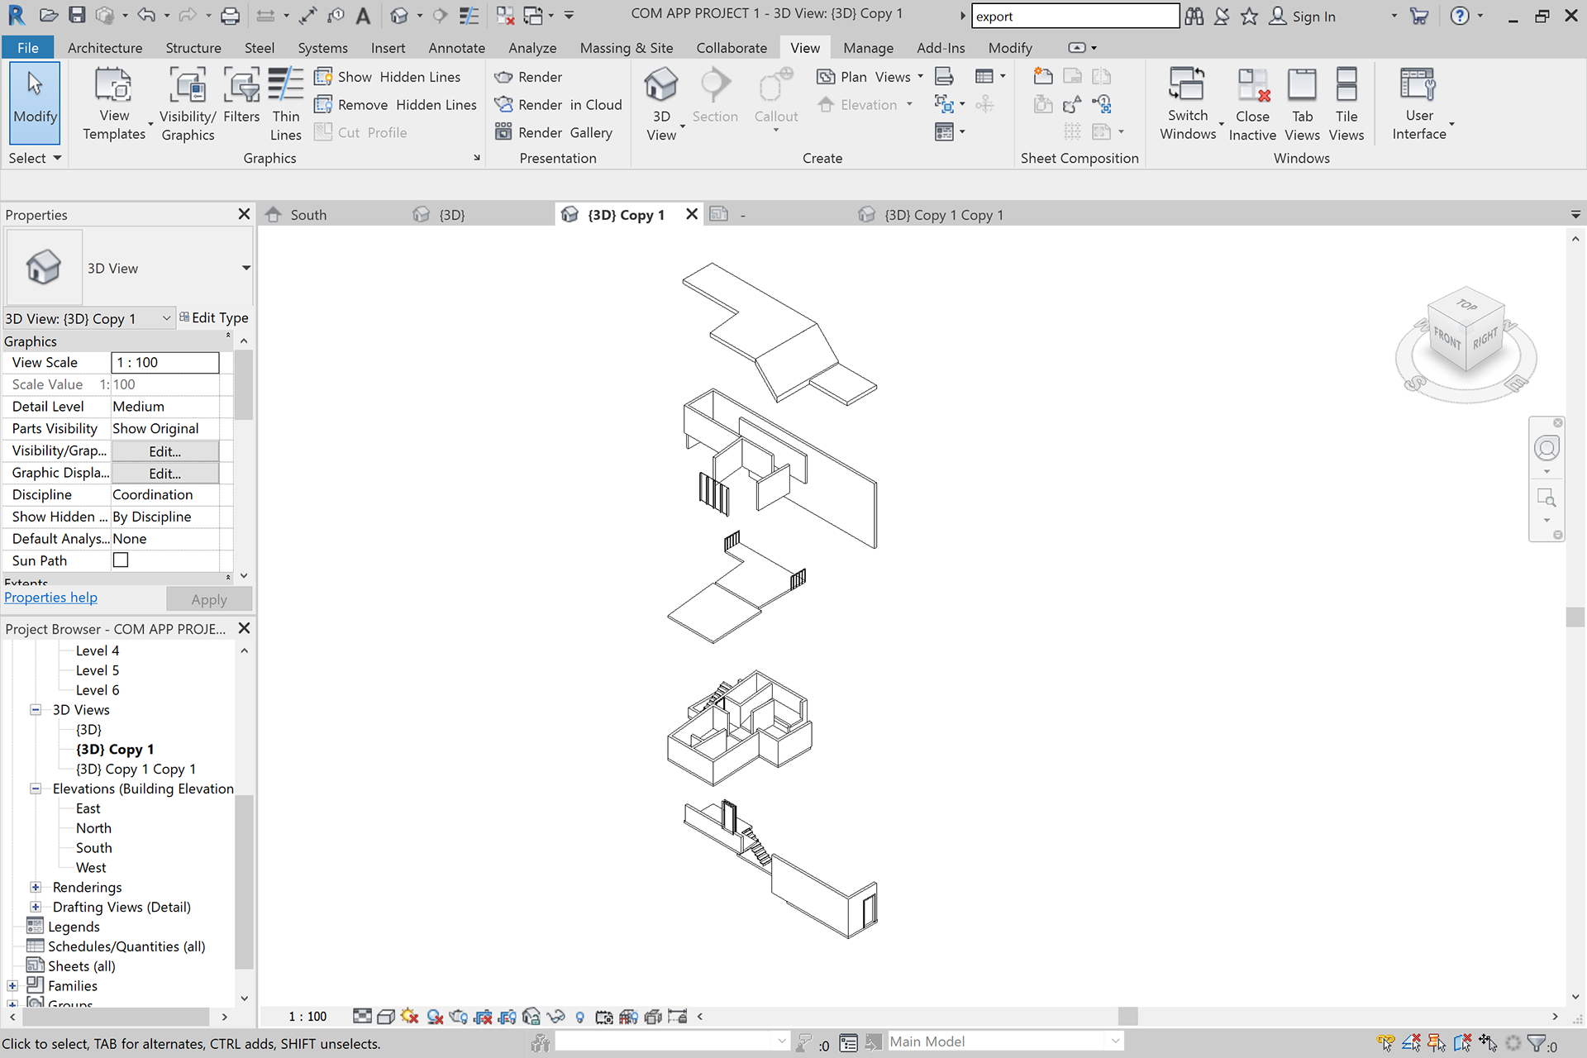Viewport: 1587px width, 1058px height.
Task: Click Show Hidden Lines
Action: [388, 77]
